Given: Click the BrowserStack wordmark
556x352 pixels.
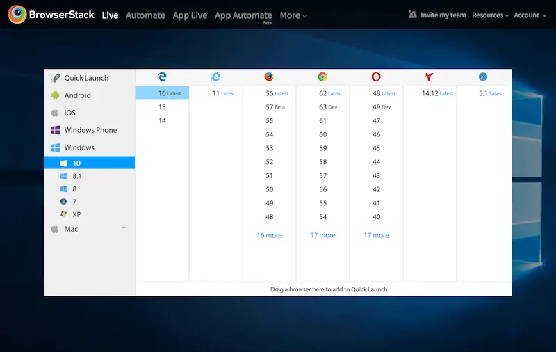Looking at the screenshot, I should 62,15.
